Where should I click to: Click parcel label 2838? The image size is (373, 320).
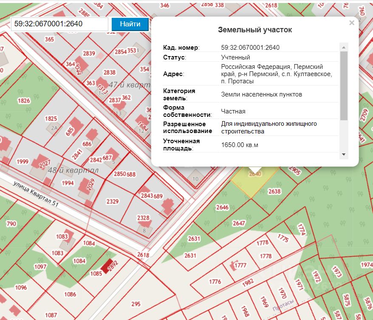tap(110, 72)
